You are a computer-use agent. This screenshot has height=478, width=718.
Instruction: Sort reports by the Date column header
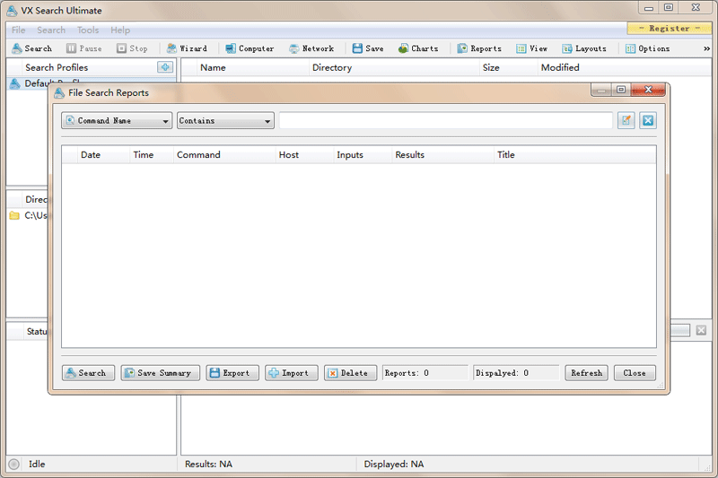point(91,155)
